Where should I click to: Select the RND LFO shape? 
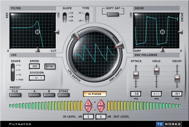(21, 80)
